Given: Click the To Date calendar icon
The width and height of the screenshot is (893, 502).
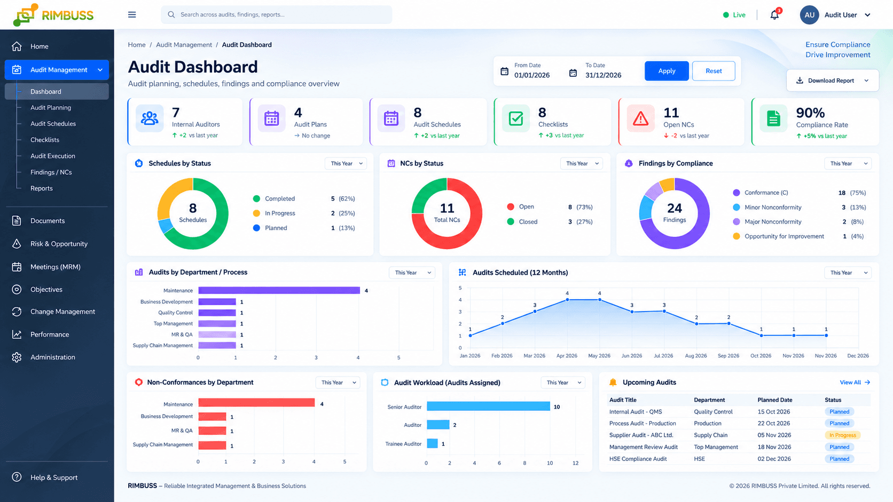Looking at the screenshot, I should click(x=573, y=73).
